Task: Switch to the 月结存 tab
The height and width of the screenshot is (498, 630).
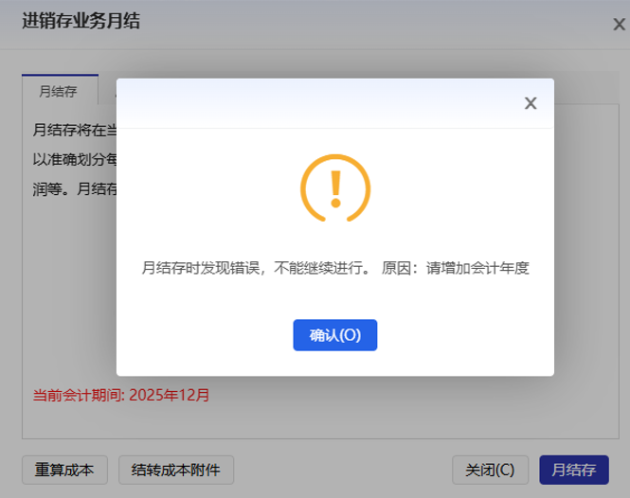Action: click(59, 92)
